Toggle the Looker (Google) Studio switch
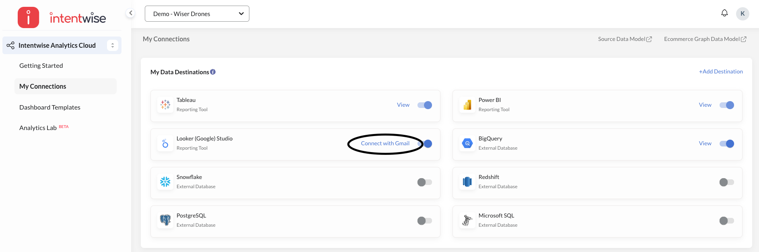Image resolution: width=759 pixels, height=252 pixels. click(x=426, y=144)
